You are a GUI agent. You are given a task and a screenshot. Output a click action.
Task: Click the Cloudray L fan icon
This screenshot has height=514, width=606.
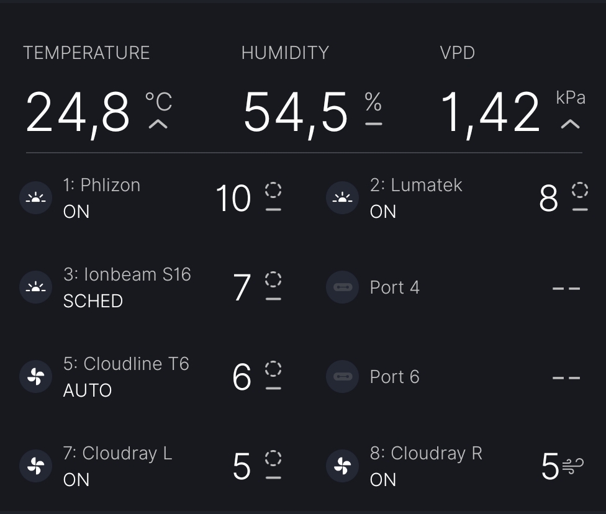35,466
